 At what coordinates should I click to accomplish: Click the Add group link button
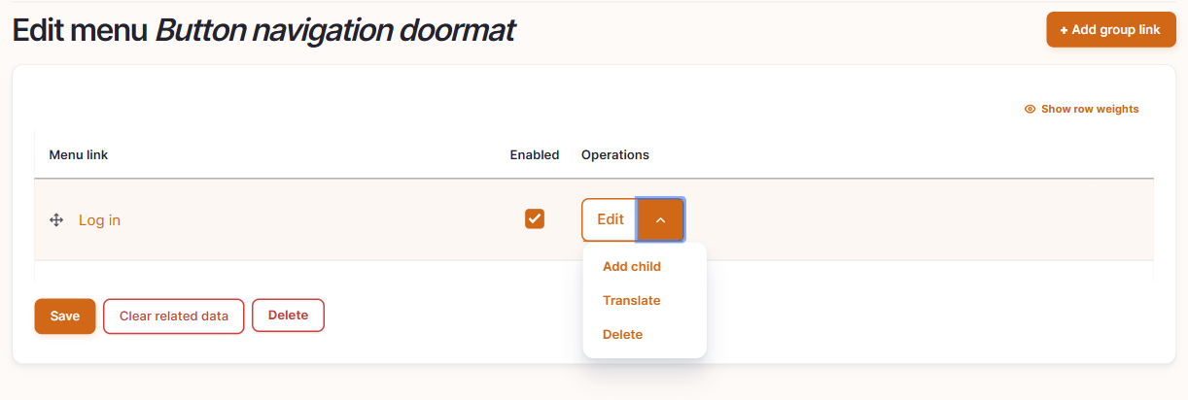click(x=1111, y=30)
